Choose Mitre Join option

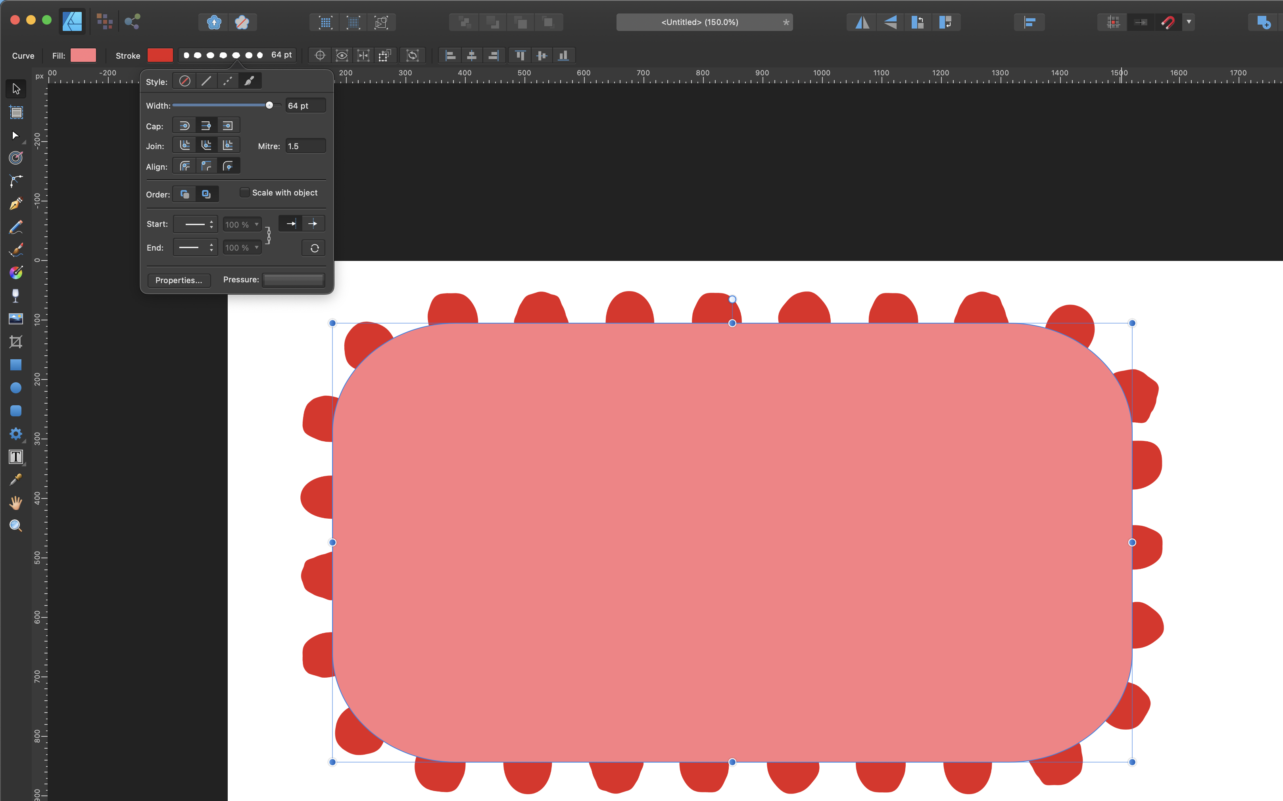(x=227, y=145)
